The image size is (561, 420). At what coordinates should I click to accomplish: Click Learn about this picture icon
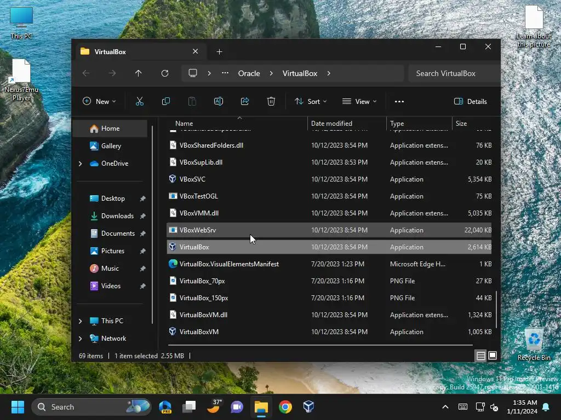point(534,26)
